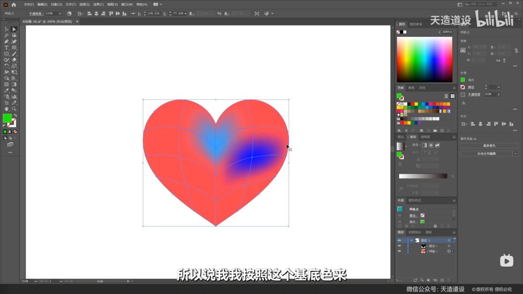Click the 不透明度 link in control bar
The image size is (523, 294).
37,14
